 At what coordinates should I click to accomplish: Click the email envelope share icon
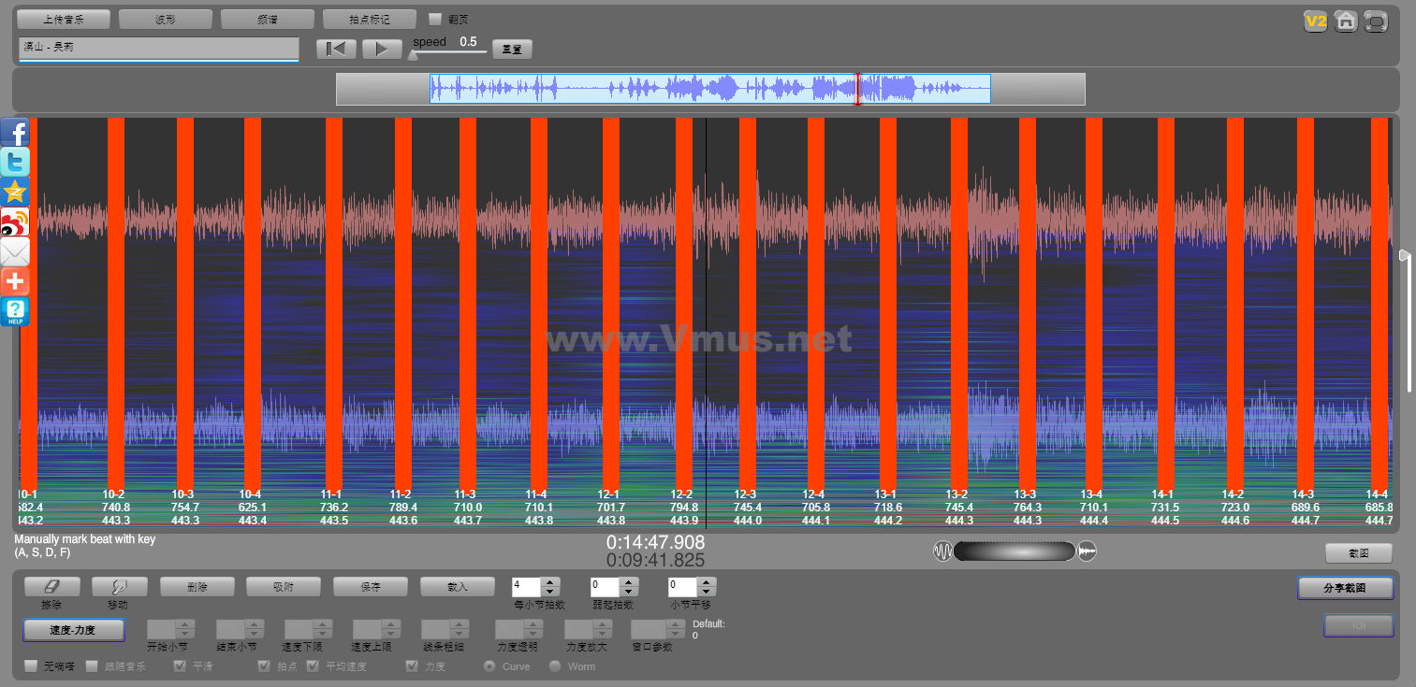[x=15, y=251]
